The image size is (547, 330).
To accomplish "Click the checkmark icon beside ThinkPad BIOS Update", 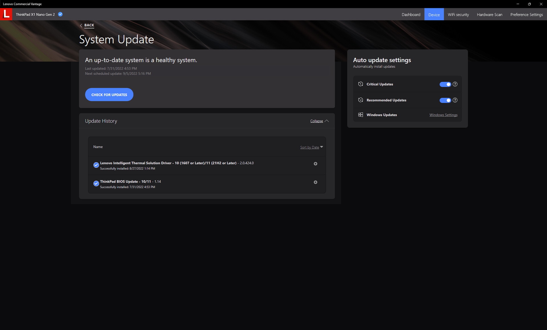I will pos(96,183).
